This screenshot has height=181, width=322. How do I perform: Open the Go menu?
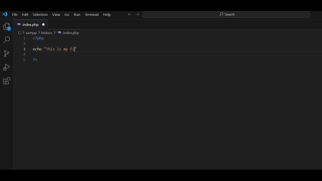coord(67,15)
